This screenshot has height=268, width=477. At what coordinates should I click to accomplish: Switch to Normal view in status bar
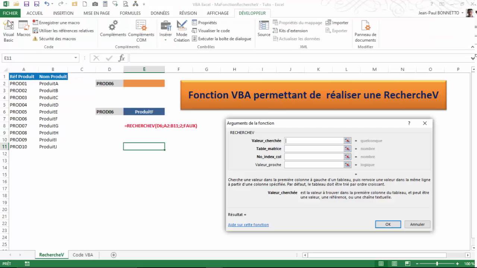tap(381, 264)
